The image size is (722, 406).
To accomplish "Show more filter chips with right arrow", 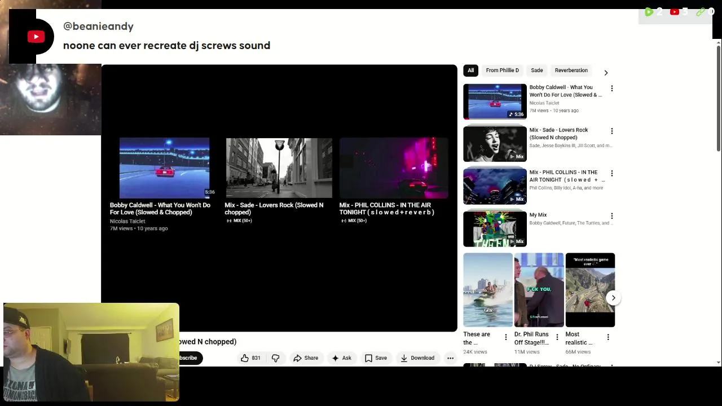I will click(606, 73).
